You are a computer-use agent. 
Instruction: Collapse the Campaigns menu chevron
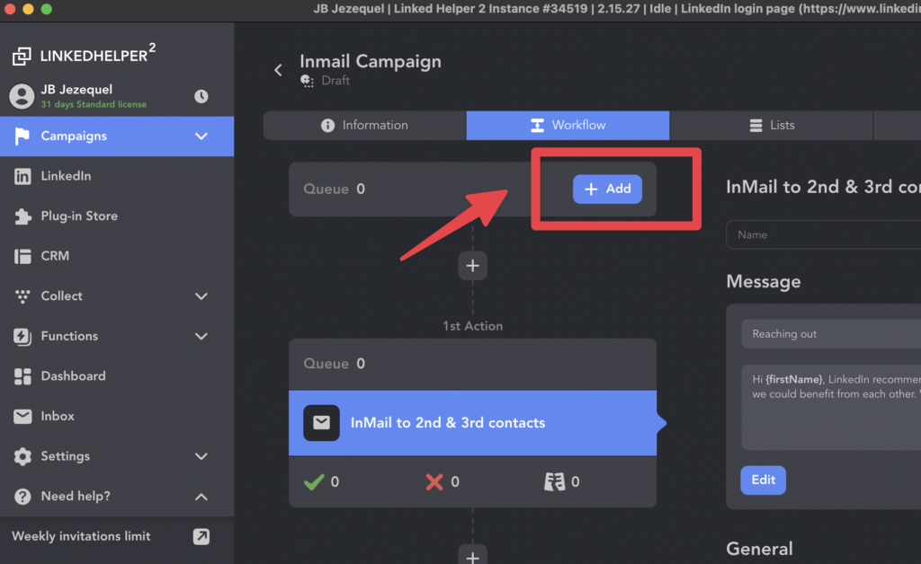click(201, 137)
